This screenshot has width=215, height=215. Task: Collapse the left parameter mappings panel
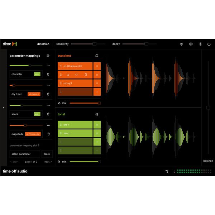click(x=4, y=107)
